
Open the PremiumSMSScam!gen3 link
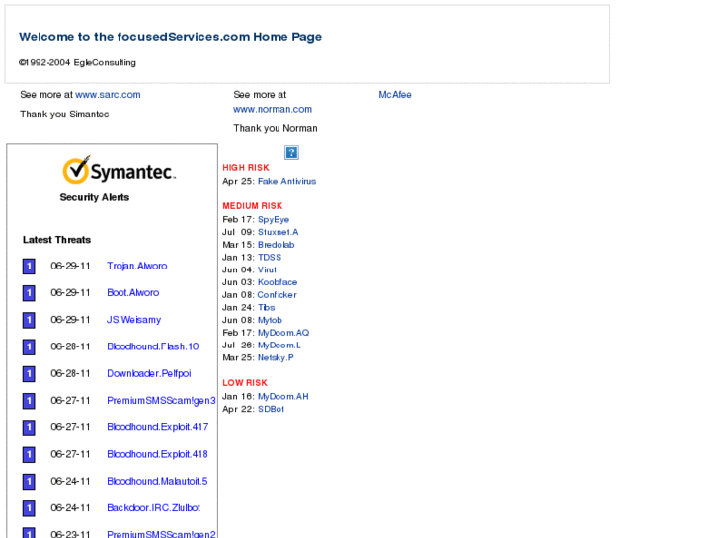[161, 401]
